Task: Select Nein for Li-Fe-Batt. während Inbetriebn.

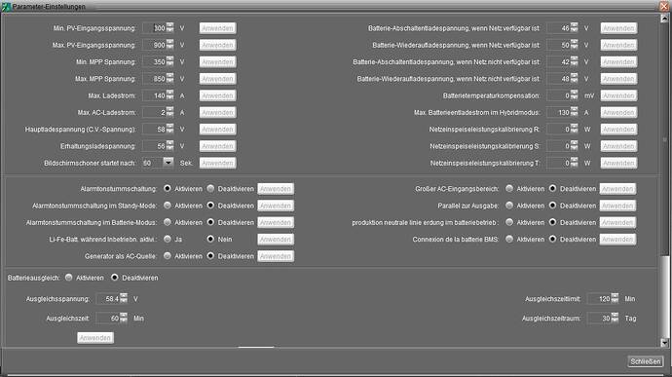Action: pyautogui.click(x=210, y=240)
